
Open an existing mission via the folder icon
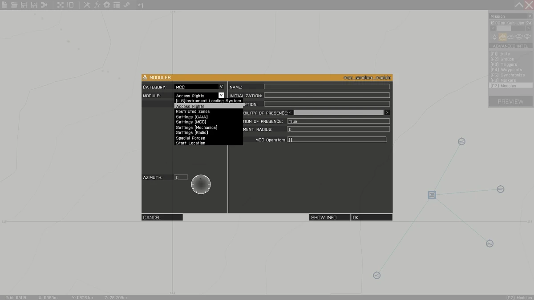(x=15, y=5)
